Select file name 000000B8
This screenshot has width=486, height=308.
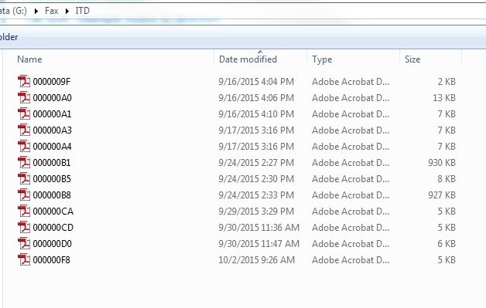52,195
